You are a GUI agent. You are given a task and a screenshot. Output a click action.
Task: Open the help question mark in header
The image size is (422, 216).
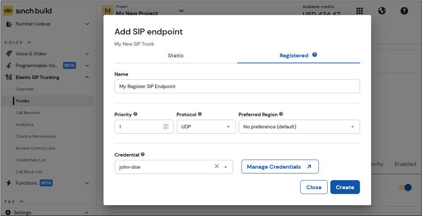(404, 11)
